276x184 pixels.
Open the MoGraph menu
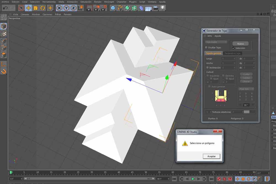click(109, 2)
